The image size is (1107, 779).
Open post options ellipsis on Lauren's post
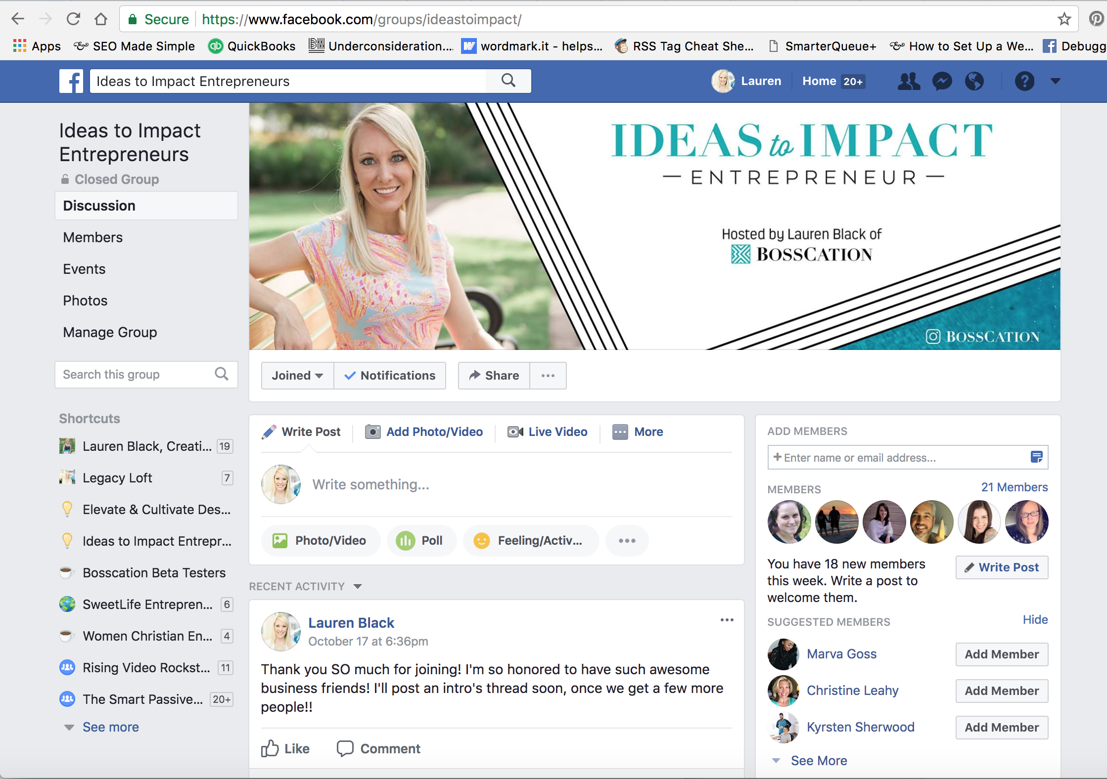(x=727, y=620)
